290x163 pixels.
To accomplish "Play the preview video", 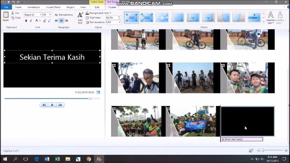I will point(52,105).
